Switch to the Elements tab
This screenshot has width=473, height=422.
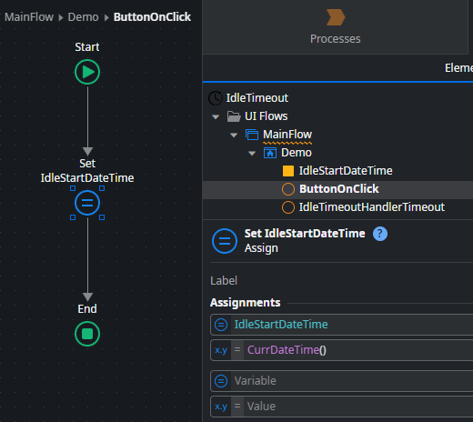point(458,68)
